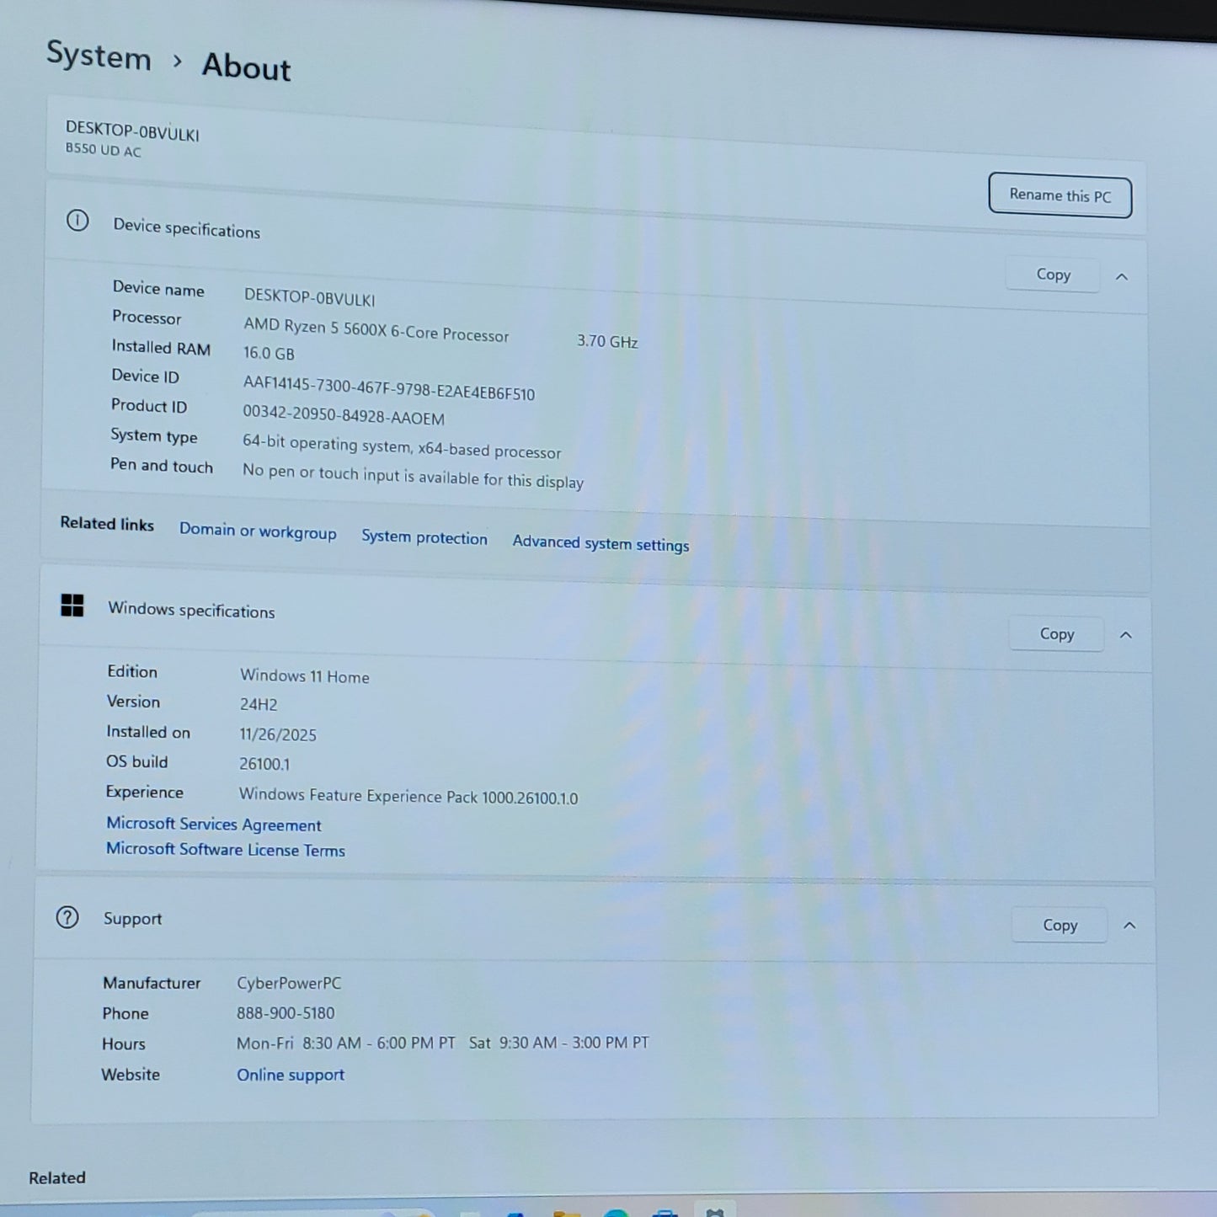Image resolution: width=1217 pixels, height=1217 pixels.
Task: Click the Manufacturer label
Action: (x=152, y=983)
